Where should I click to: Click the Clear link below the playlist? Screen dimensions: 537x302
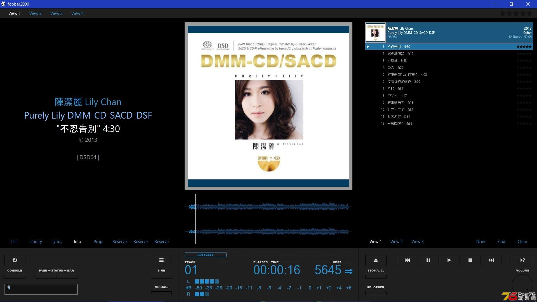pos(522,242)
